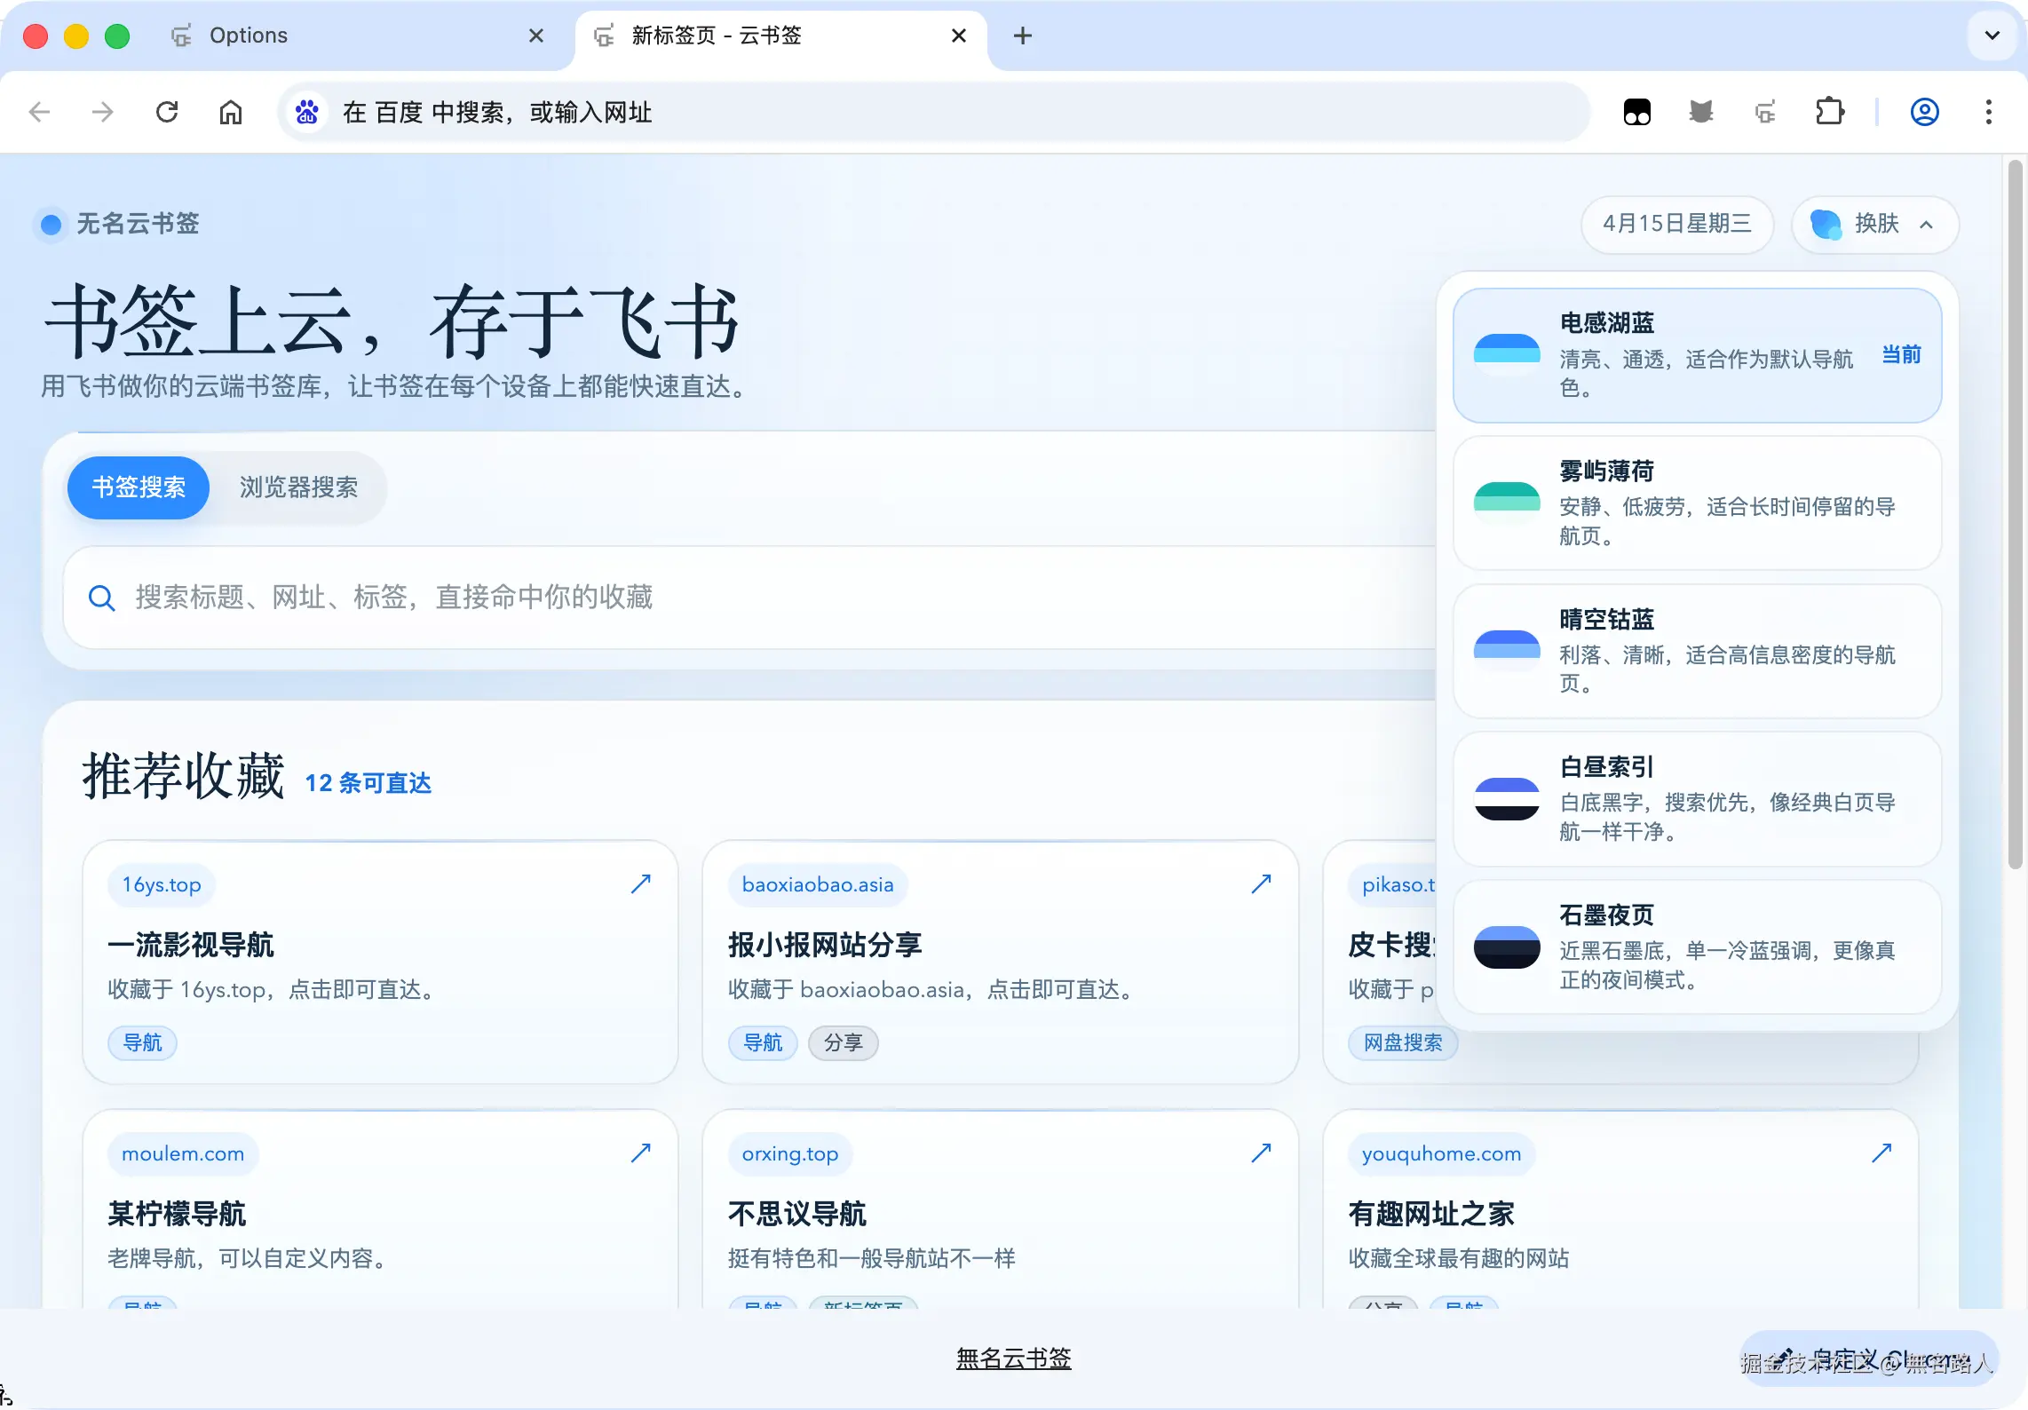Click the user profile avatar icon
Image resolution: width=2028 pixels, height=1410 pixels.
[x=1924, y=112]
